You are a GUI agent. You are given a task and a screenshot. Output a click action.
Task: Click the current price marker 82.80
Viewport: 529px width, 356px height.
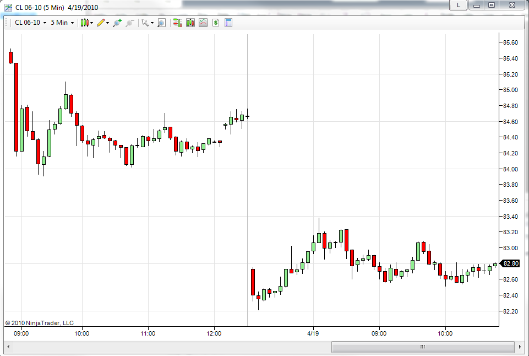click(x=510, y=263)
